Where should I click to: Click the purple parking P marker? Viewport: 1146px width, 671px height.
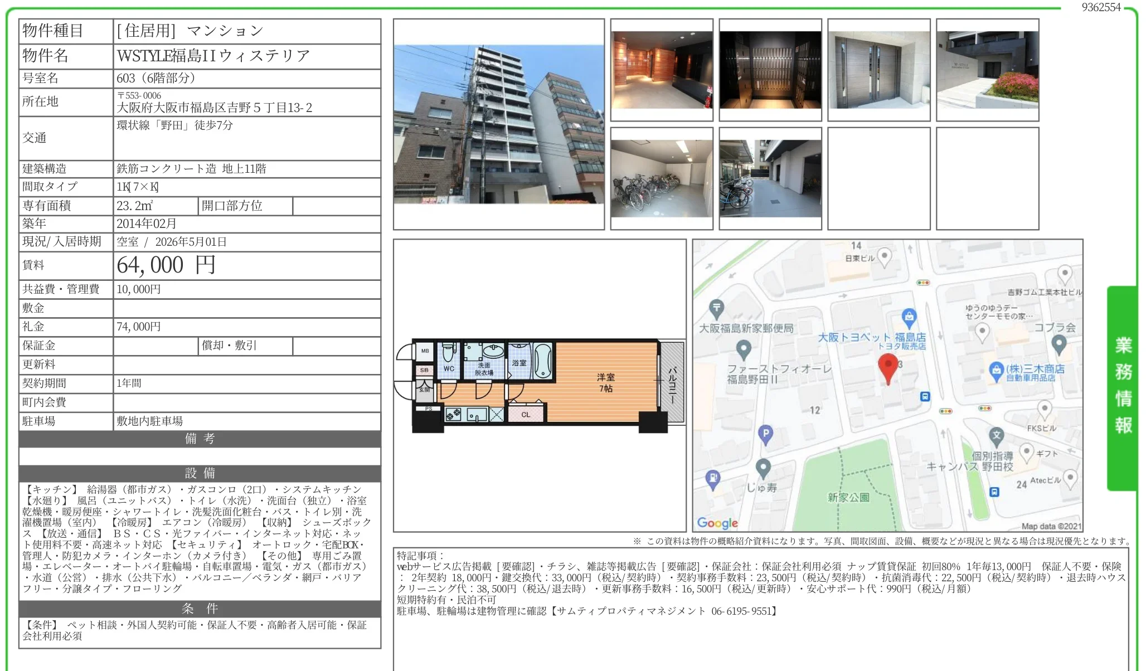point(766,434)
